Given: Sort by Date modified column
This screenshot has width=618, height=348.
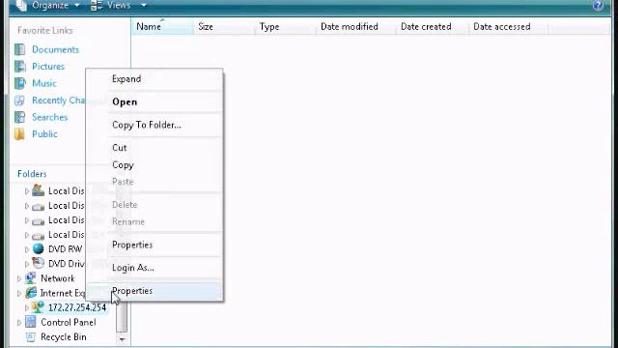Looking at the screenshot, I should tap(356, 26).
